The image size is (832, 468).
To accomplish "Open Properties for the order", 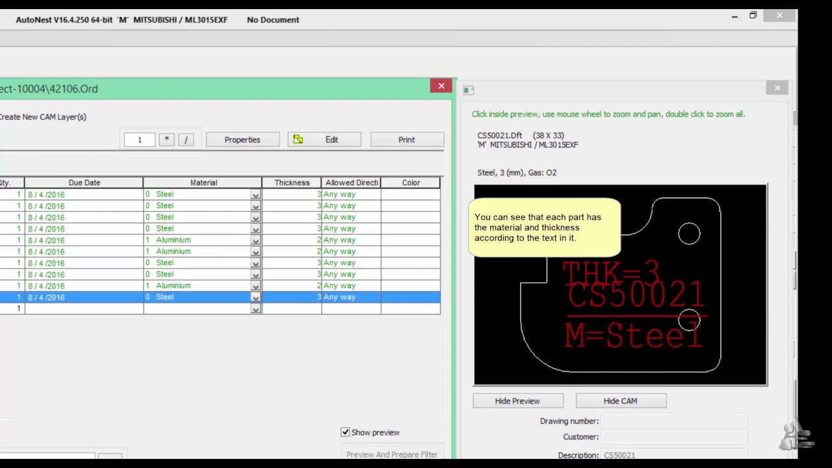I will pyautogui.click(x=242, y=140).
